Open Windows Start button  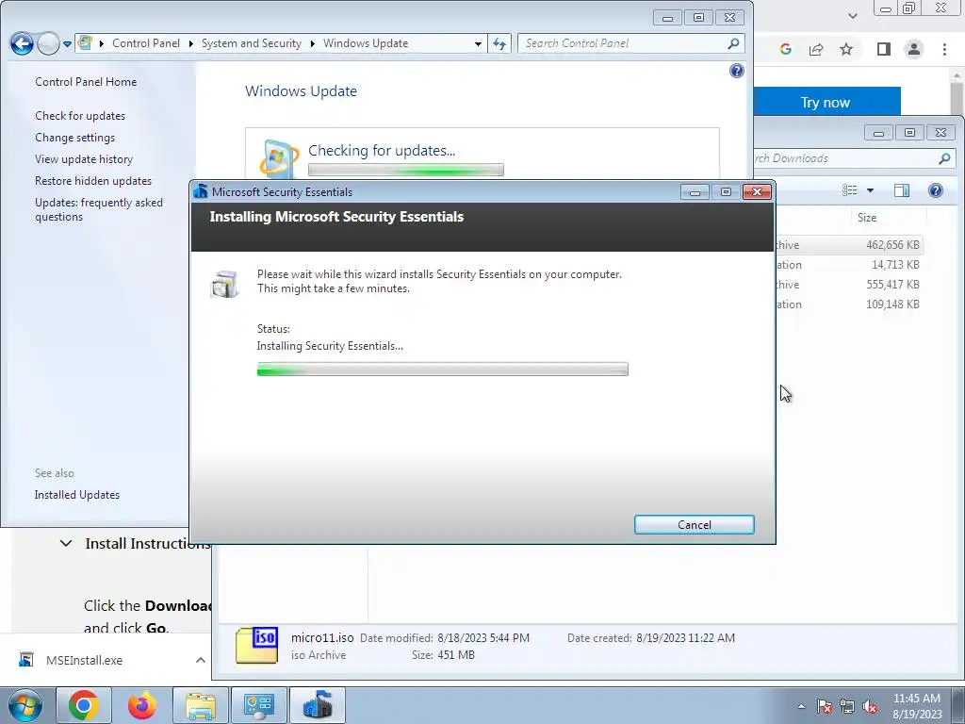[25, 705]
